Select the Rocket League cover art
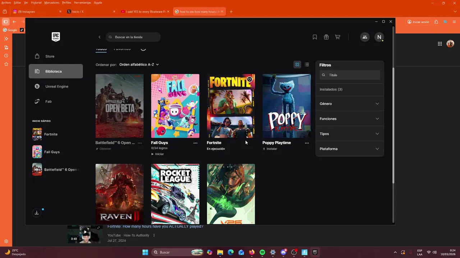The image size is (460, 258). point(175,194)
